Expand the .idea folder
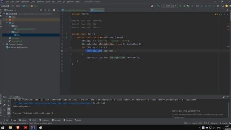 click(7, 17)
